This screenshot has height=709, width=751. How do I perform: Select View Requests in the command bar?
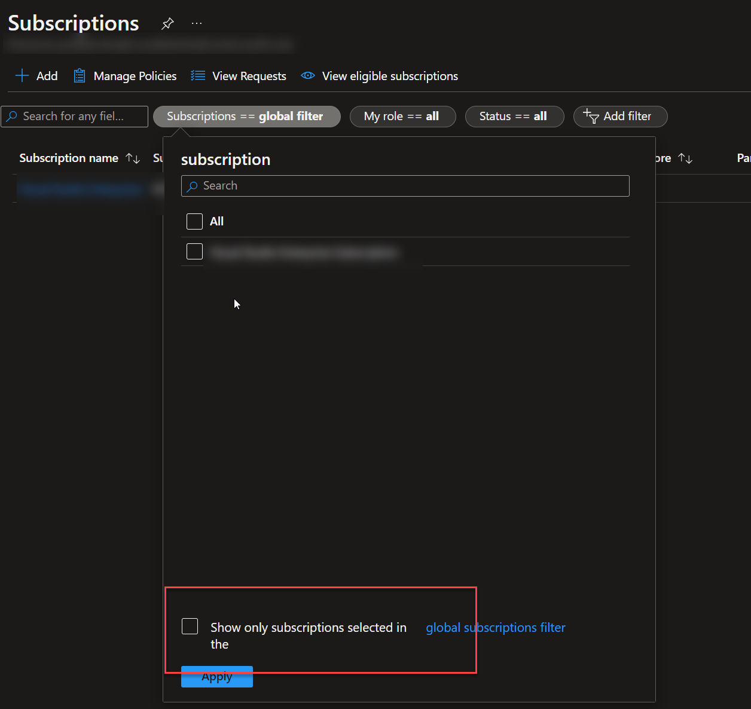pyautogui.click(x=249, y=75)
